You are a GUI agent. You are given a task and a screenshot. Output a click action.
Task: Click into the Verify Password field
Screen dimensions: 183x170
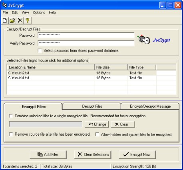tap(86, 43)
